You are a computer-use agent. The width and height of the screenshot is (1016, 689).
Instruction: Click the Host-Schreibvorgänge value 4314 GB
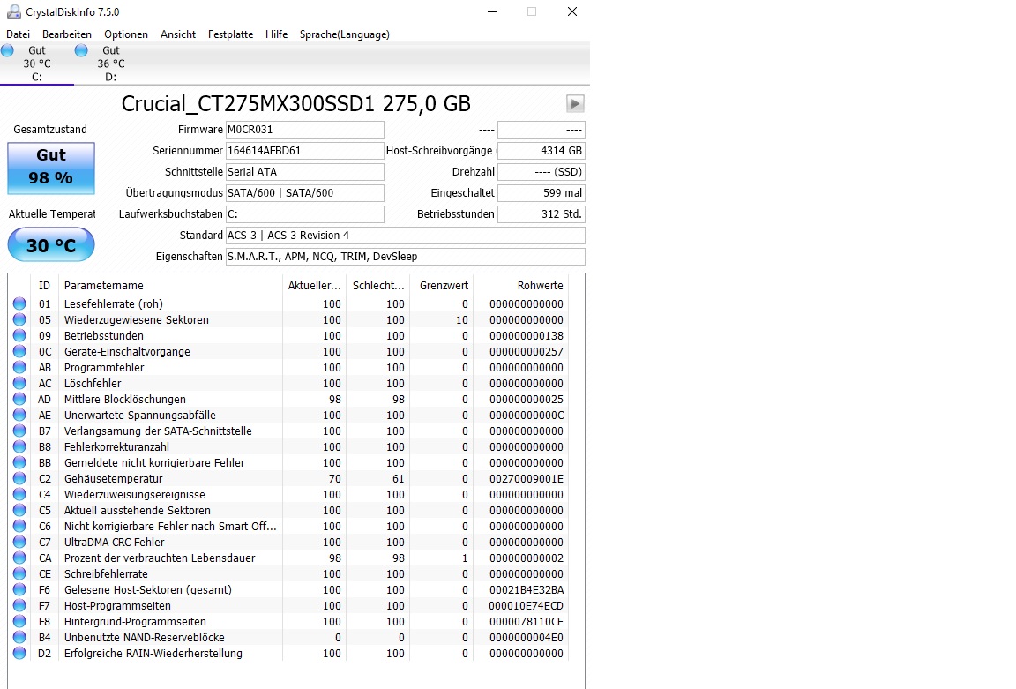pyautogui.click(x=541, y=150)
